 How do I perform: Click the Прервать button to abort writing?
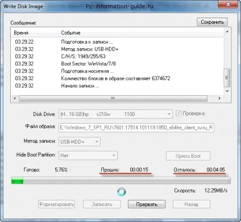pos(147,204)
